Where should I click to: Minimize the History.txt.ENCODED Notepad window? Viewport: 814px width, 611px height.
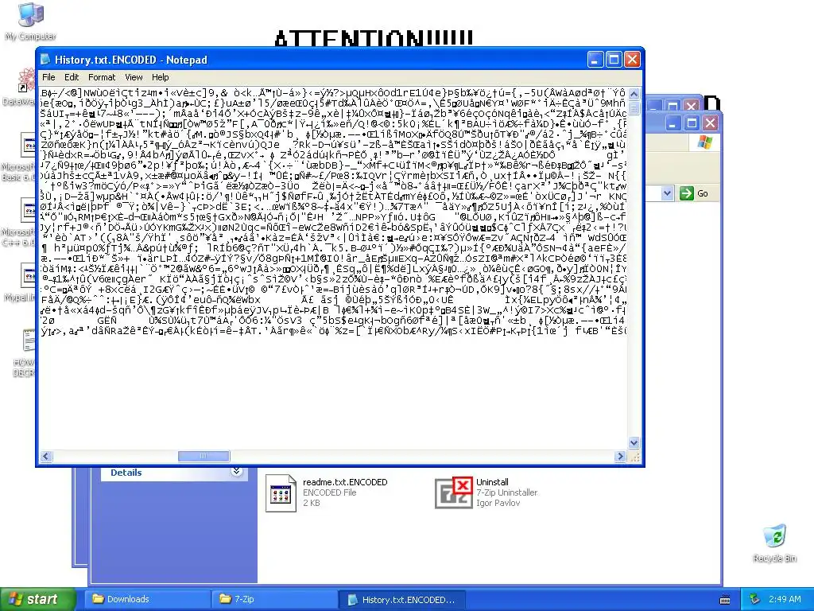click(595, 60)
